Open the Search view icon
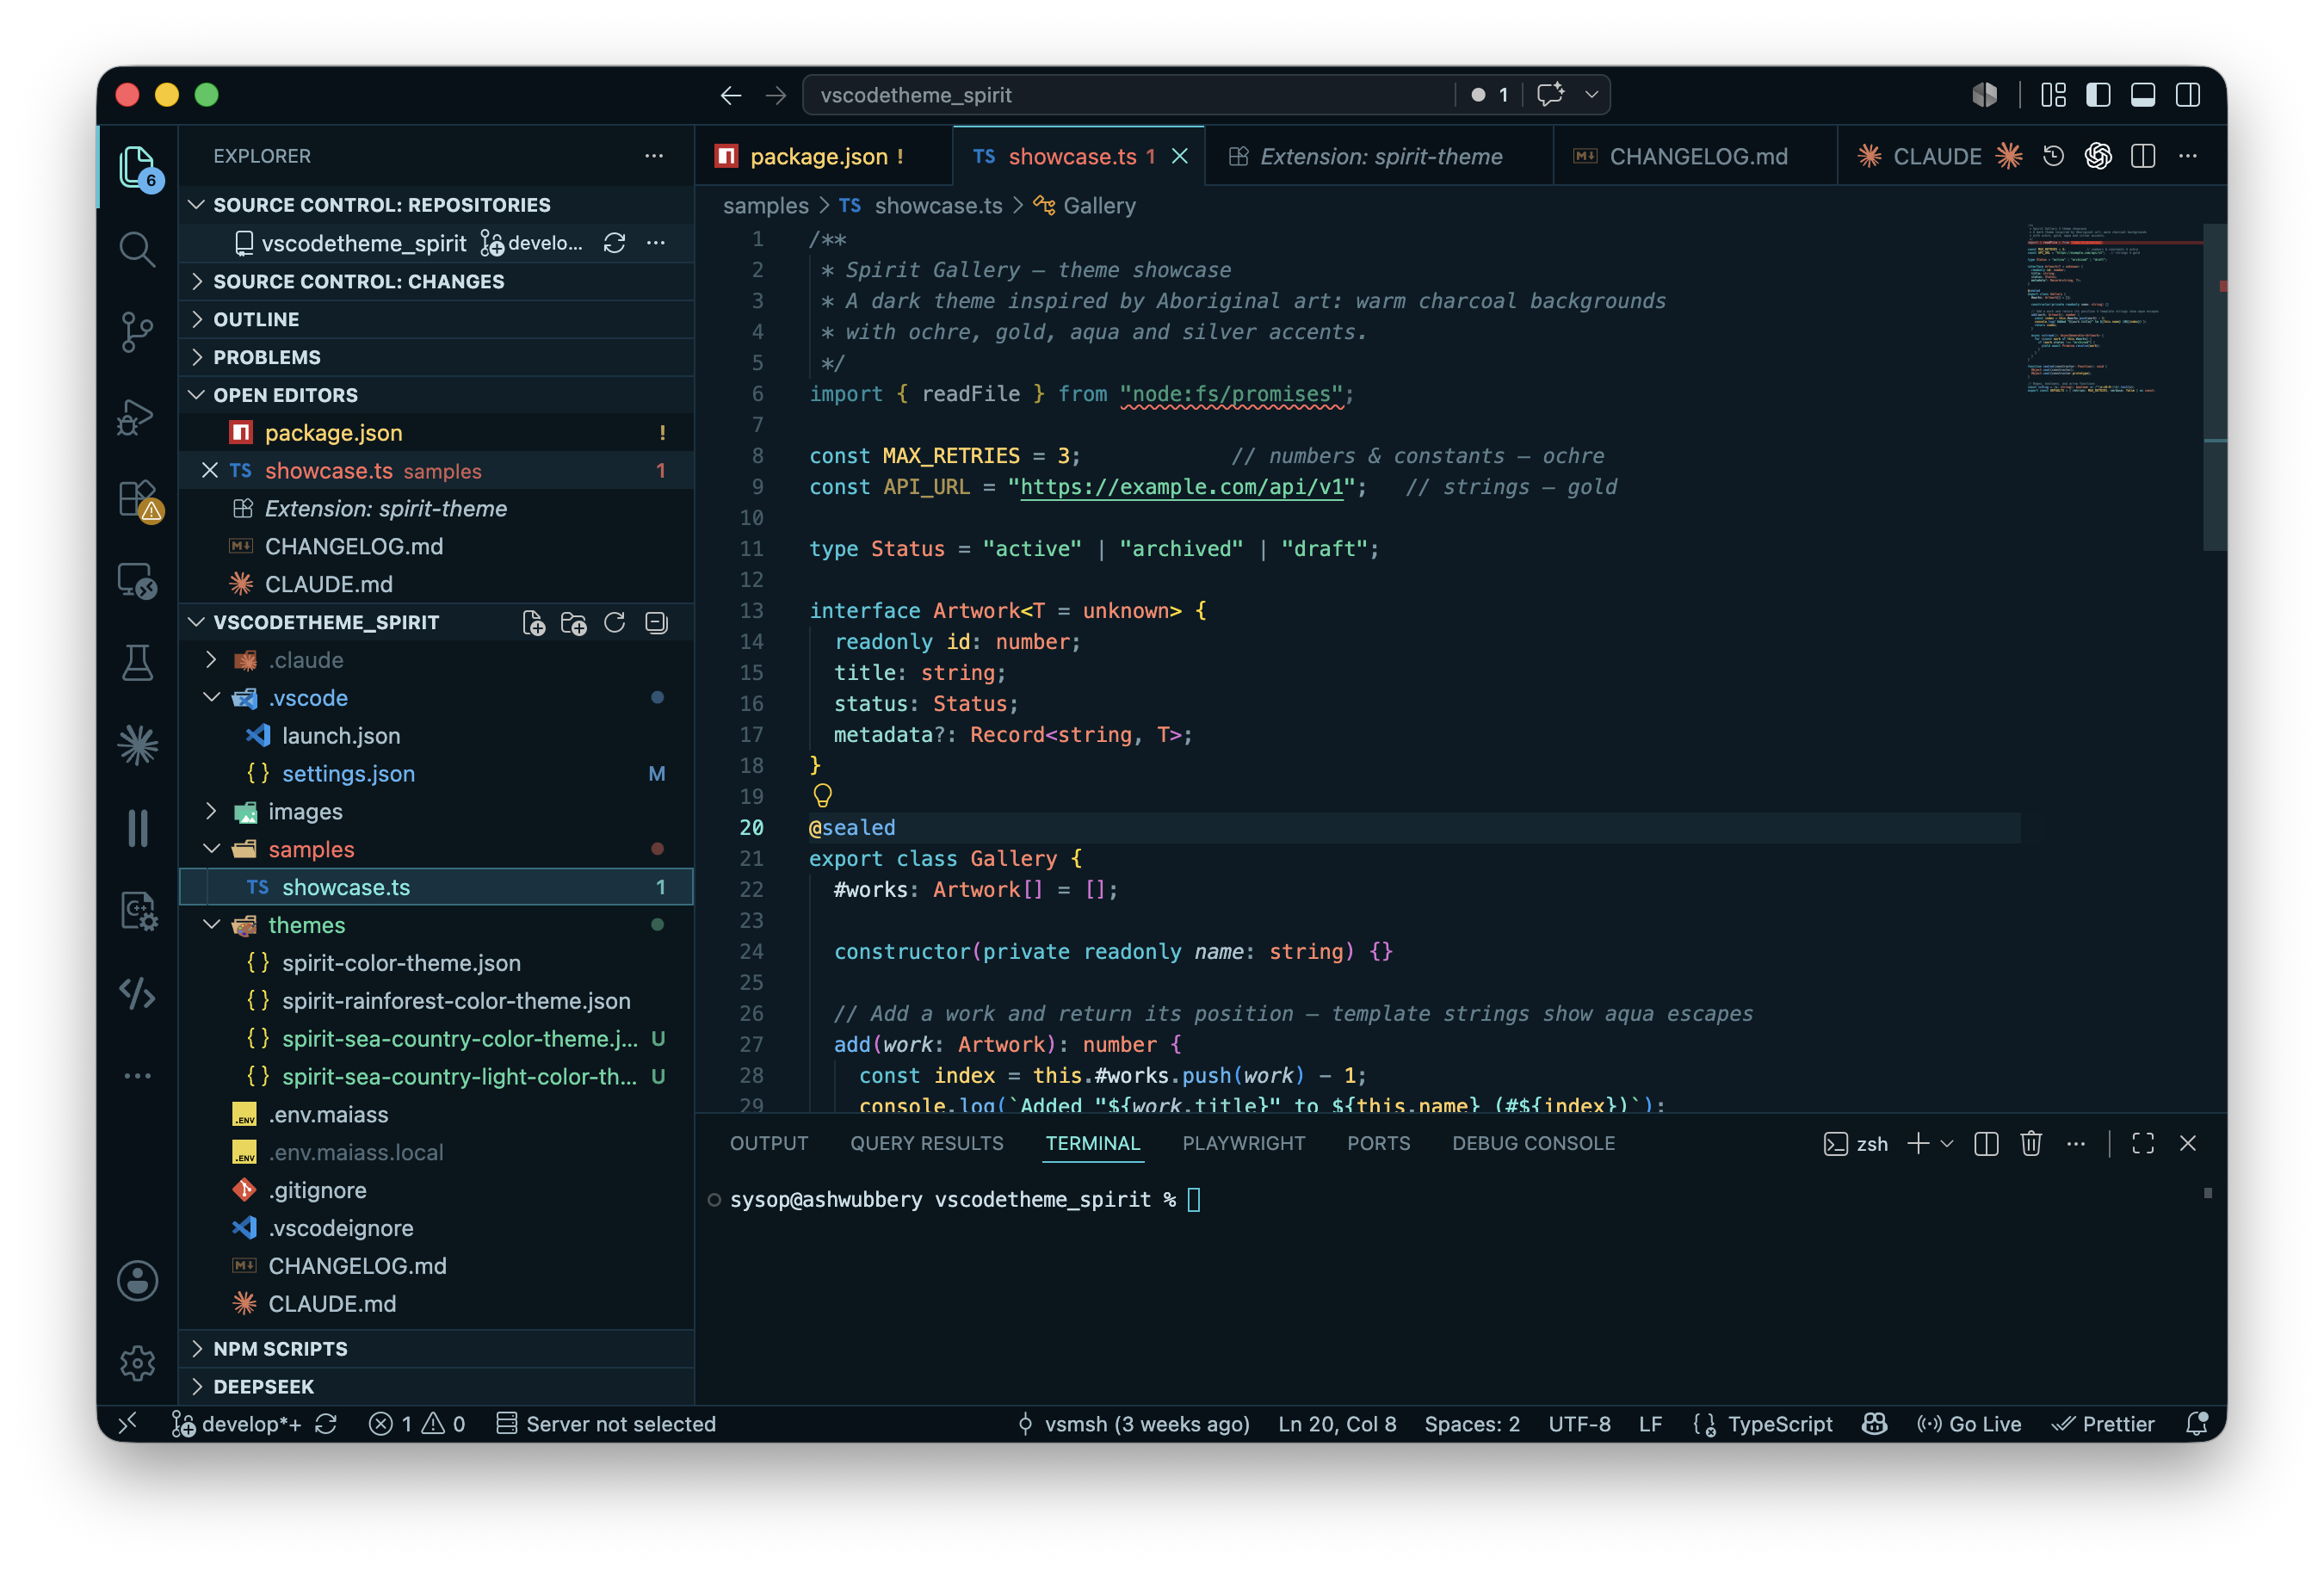Image resolution: width=2324 pixels, height=1570 pixels. pyautogui.click(x=137, y=249)
